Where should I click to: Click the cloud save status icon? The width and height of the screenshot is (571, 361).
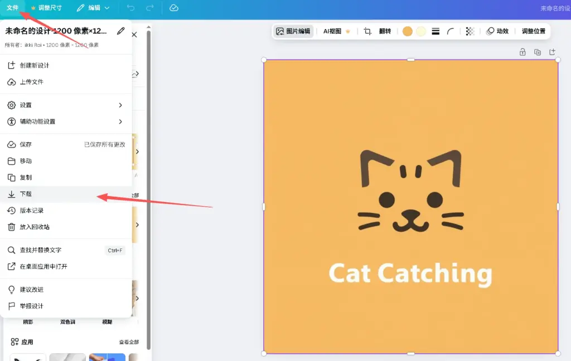[x=173, y=8]
